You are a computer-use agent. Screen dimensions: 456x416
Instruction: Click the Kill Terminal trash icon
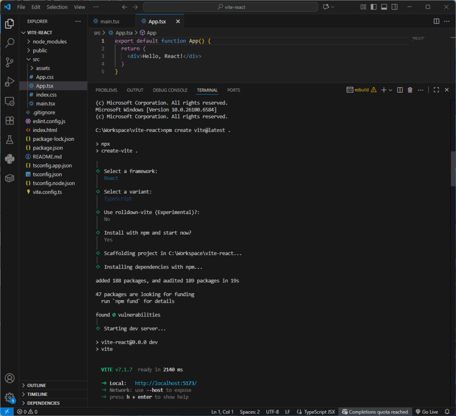click(x=410, y=90)
